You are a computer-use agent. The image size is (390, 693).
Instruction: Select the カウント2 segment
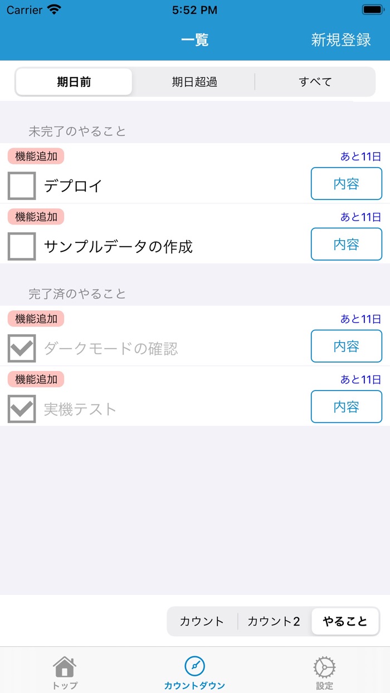click(274, 621)
